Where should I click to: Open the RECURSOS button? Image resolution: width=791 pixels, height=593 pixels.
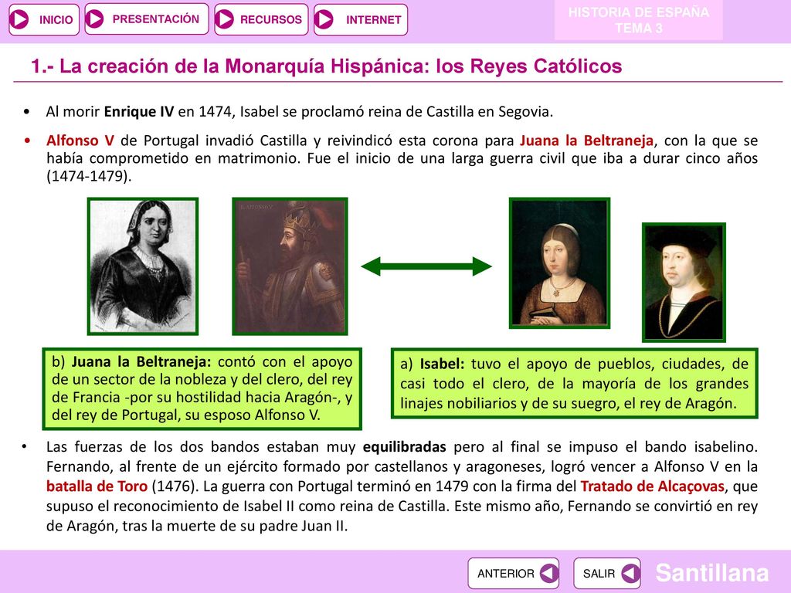261,19
